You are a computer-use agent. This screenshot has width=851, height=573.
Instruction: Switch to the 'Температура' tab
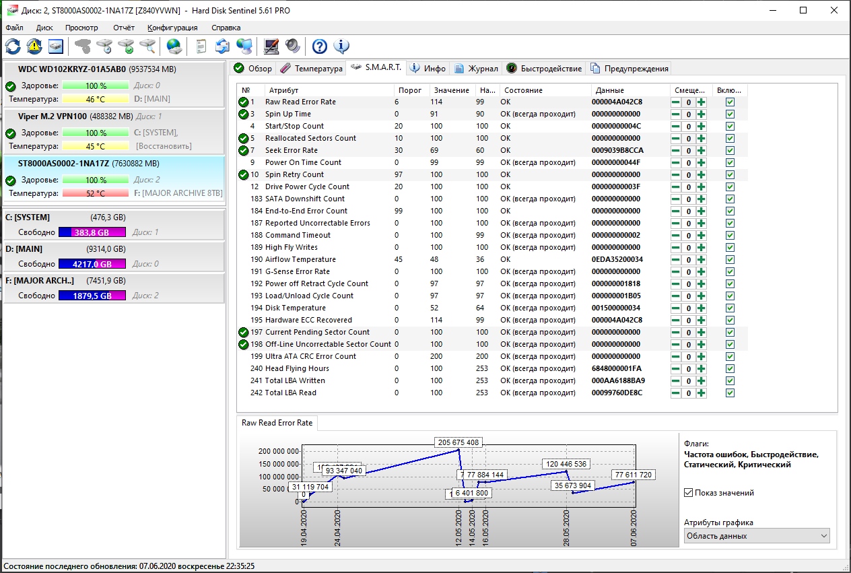(311, 69)
